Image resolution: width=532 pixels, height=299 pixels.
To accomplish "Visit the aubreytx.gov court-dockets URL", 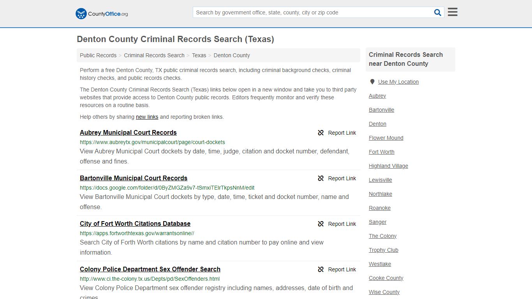I will (152, 142).
